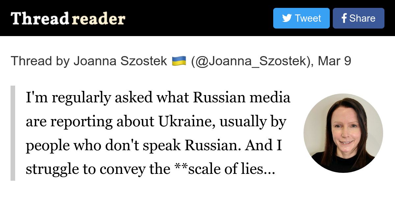The image size is (395, 206).
Task: Click the blue Facebook Share button label
Action: click(x=362, y=18)
